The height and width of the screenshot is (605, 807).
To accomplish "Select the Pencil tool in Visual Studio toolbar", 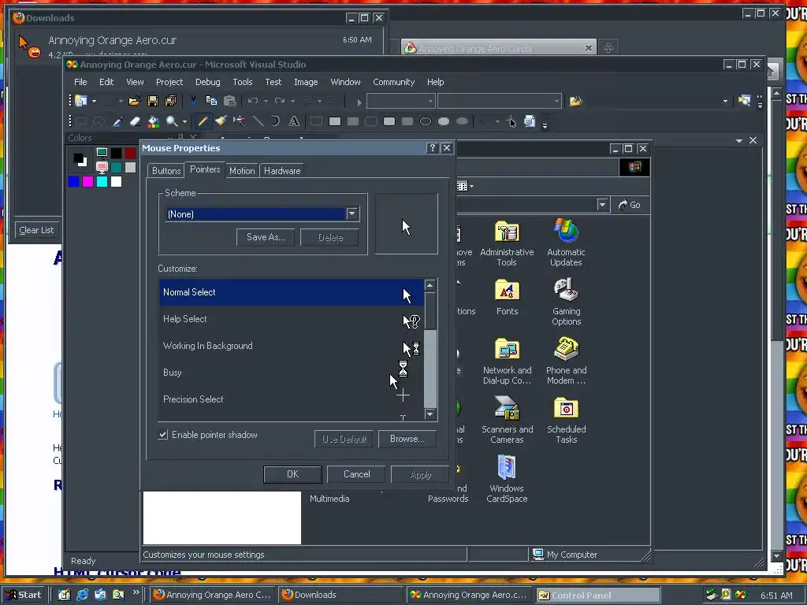I will (203, 121).
